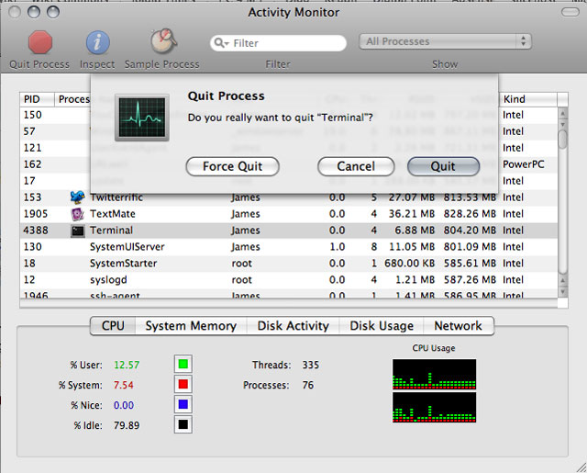Click the green % User color swatch
Image resolution: width=587 pixels, height=473 pixels.
point(183,365)
